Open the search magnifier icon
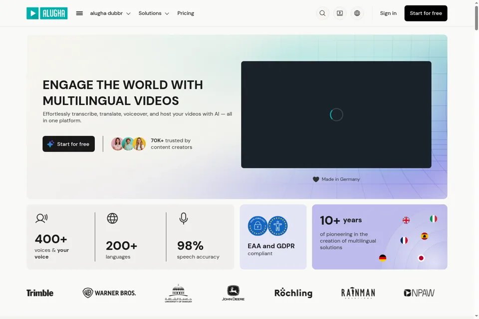This screenshot has height=319, width=479. point(322,13)
